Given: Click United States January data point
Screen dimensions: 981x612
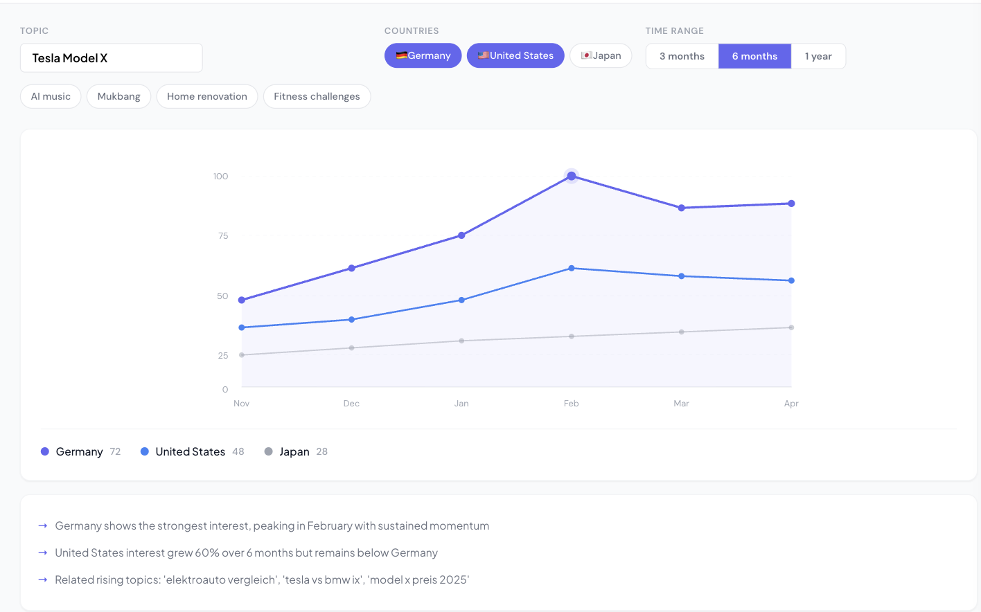Looking at the screenshot, I should click(x=461, y=300).
